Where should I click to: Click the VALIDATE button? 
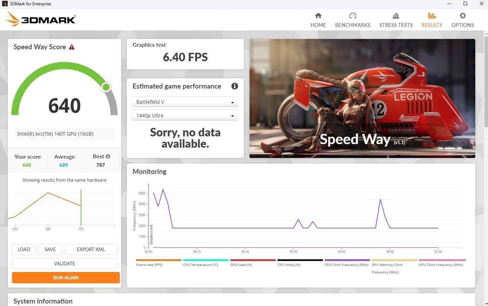point(64,263)
